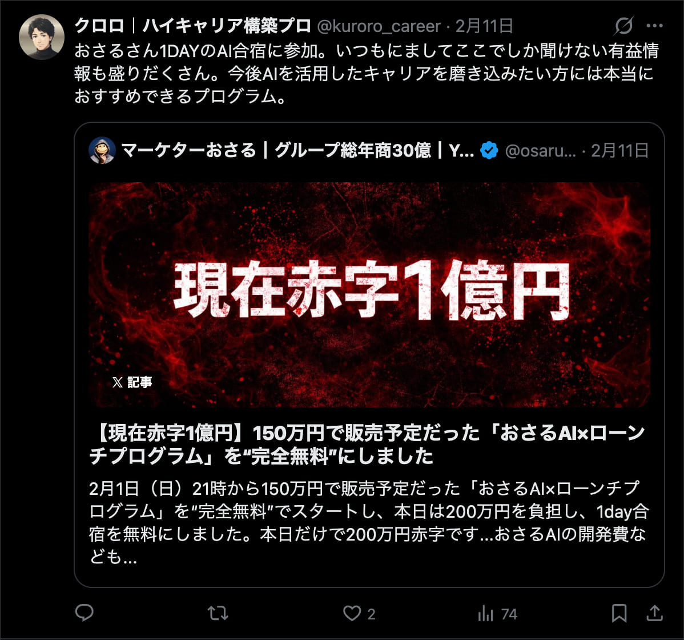Click the repost arrows icon

[x=218, y=613]
